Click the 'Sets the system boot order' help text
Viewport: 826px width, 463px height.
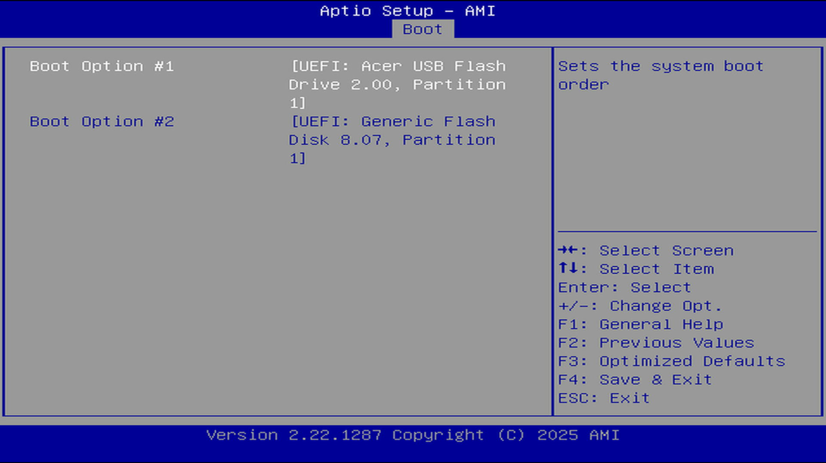661,75
